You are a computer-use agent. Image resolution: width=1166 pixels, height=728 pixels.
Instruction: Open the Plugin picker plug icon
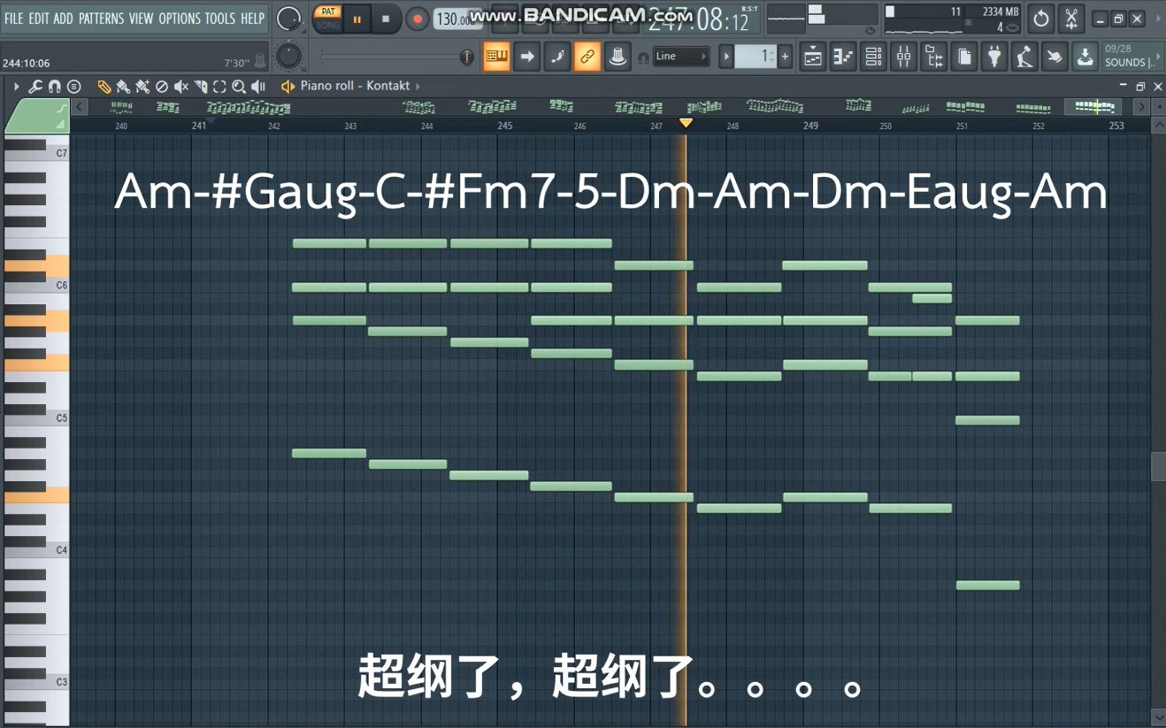click(994, 57)
